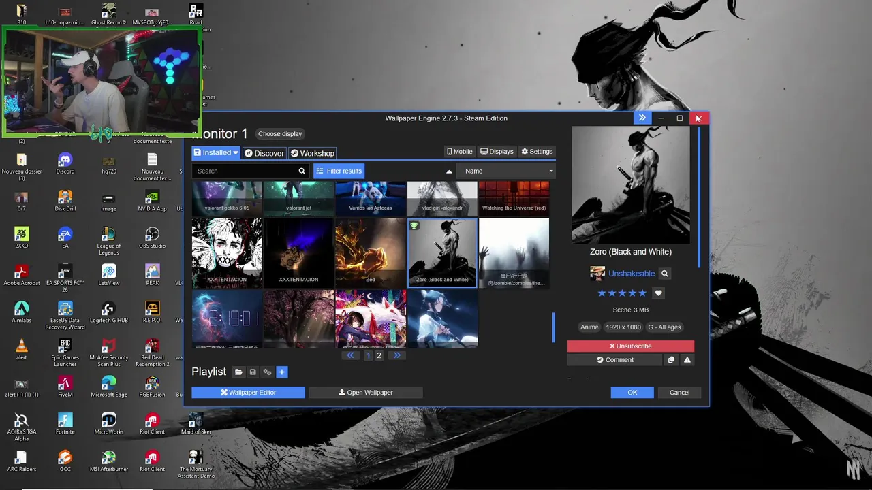Open Adobe Acrobat desktop icon
The height and width of the screenshot is (490, 872).
pyautogui.click(x=22, y=275)
